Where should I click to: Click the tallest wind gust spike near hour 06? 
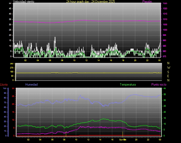click(55, 38)
